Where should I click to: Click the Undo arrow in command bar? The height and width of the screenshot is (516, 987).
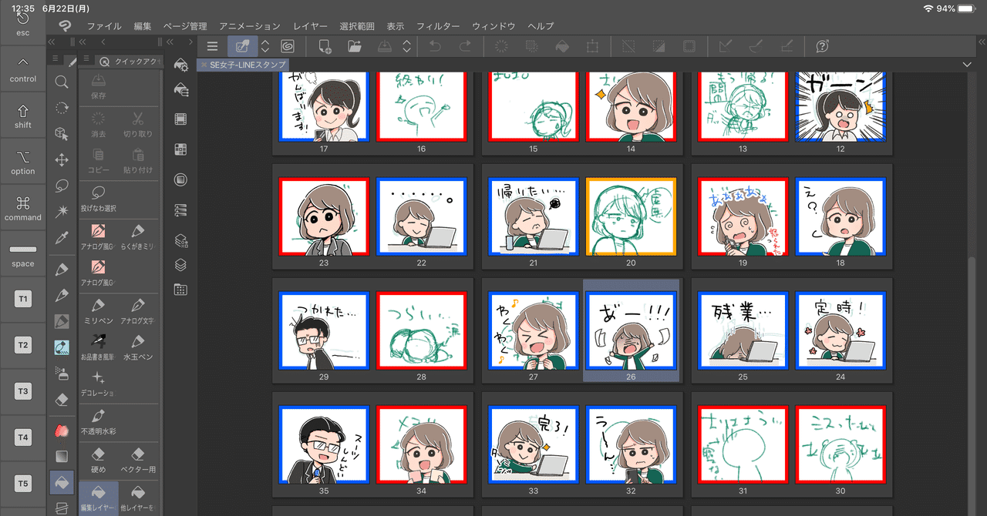[x=435, y=46]
